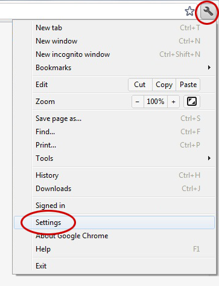
Task: Toggle fullscreen mode icon next to Zoom
Action: [192, 102]
